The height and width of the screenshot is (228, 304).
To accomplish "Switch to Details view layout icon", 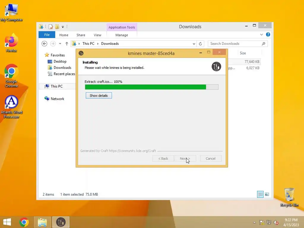I will click(x=260, y=194).
